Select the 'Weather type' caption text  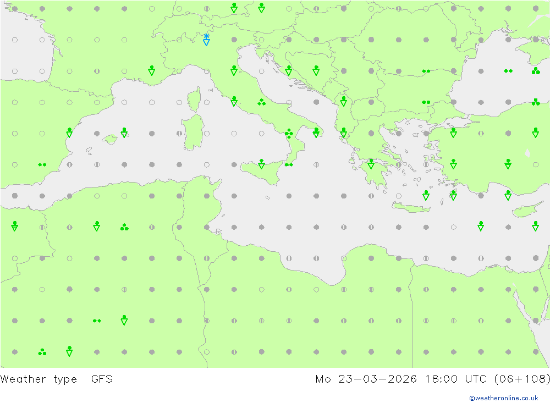[x=38, y=379]
